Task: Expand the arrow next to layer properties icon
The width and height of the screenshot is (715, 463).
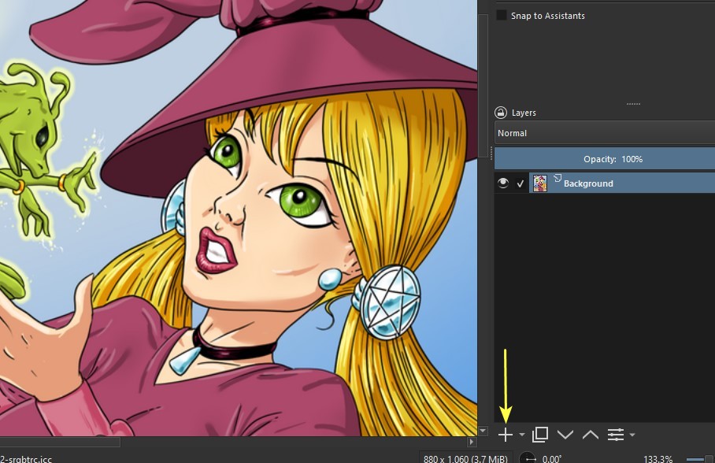Action: [x=632, y=435]
